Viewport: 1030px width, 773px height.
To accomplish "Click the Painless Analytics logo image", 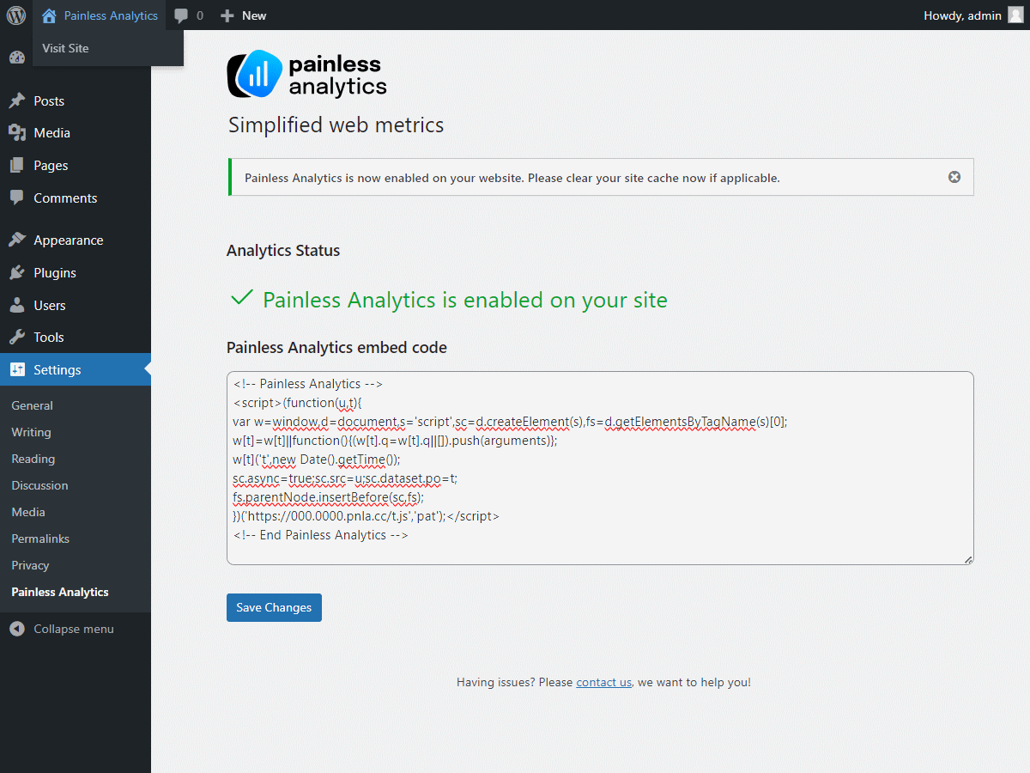I will 306,74.
